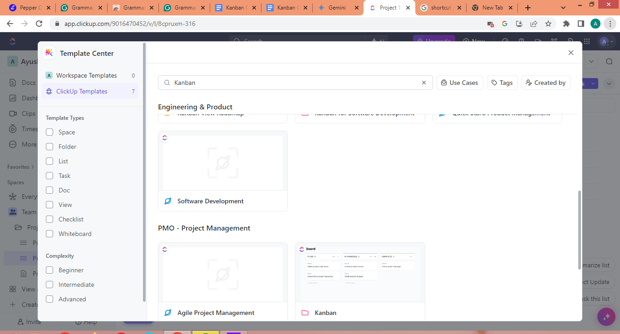Screen dimensions: 620x334
Task: Open Chrome side panel icon
Action: coord(581,24)
